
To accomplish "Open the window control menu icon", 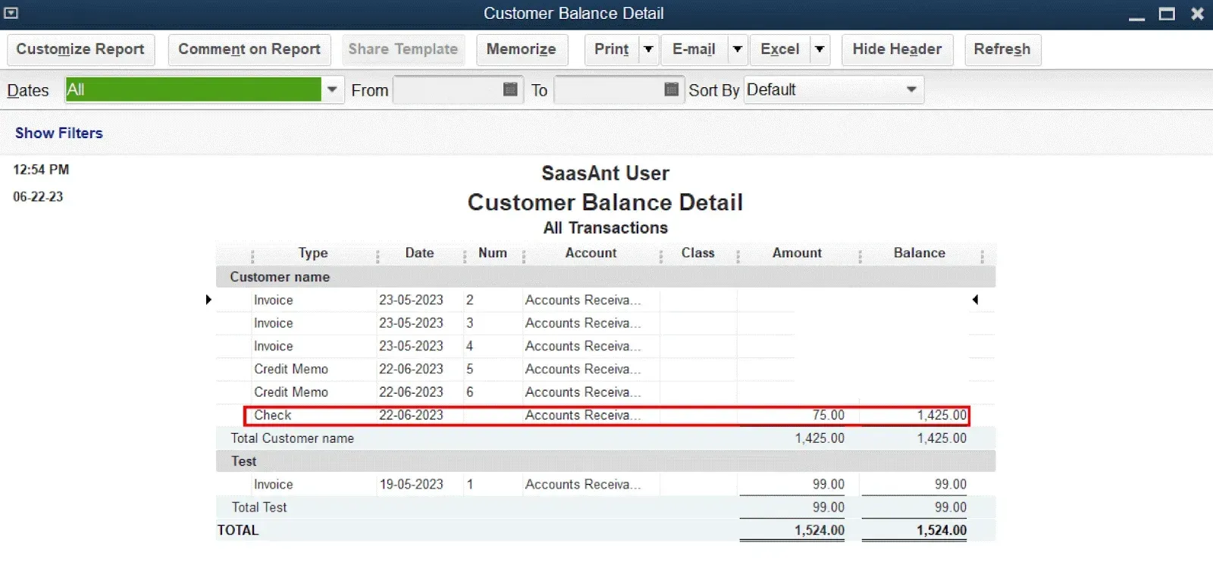I will click(x=11, y=13).
